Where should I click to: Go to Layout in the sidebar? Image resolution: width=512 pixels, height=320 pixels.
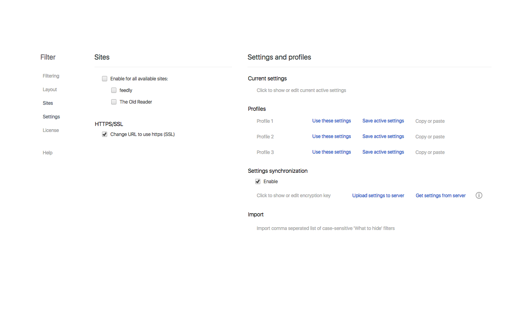pos(50,90)
